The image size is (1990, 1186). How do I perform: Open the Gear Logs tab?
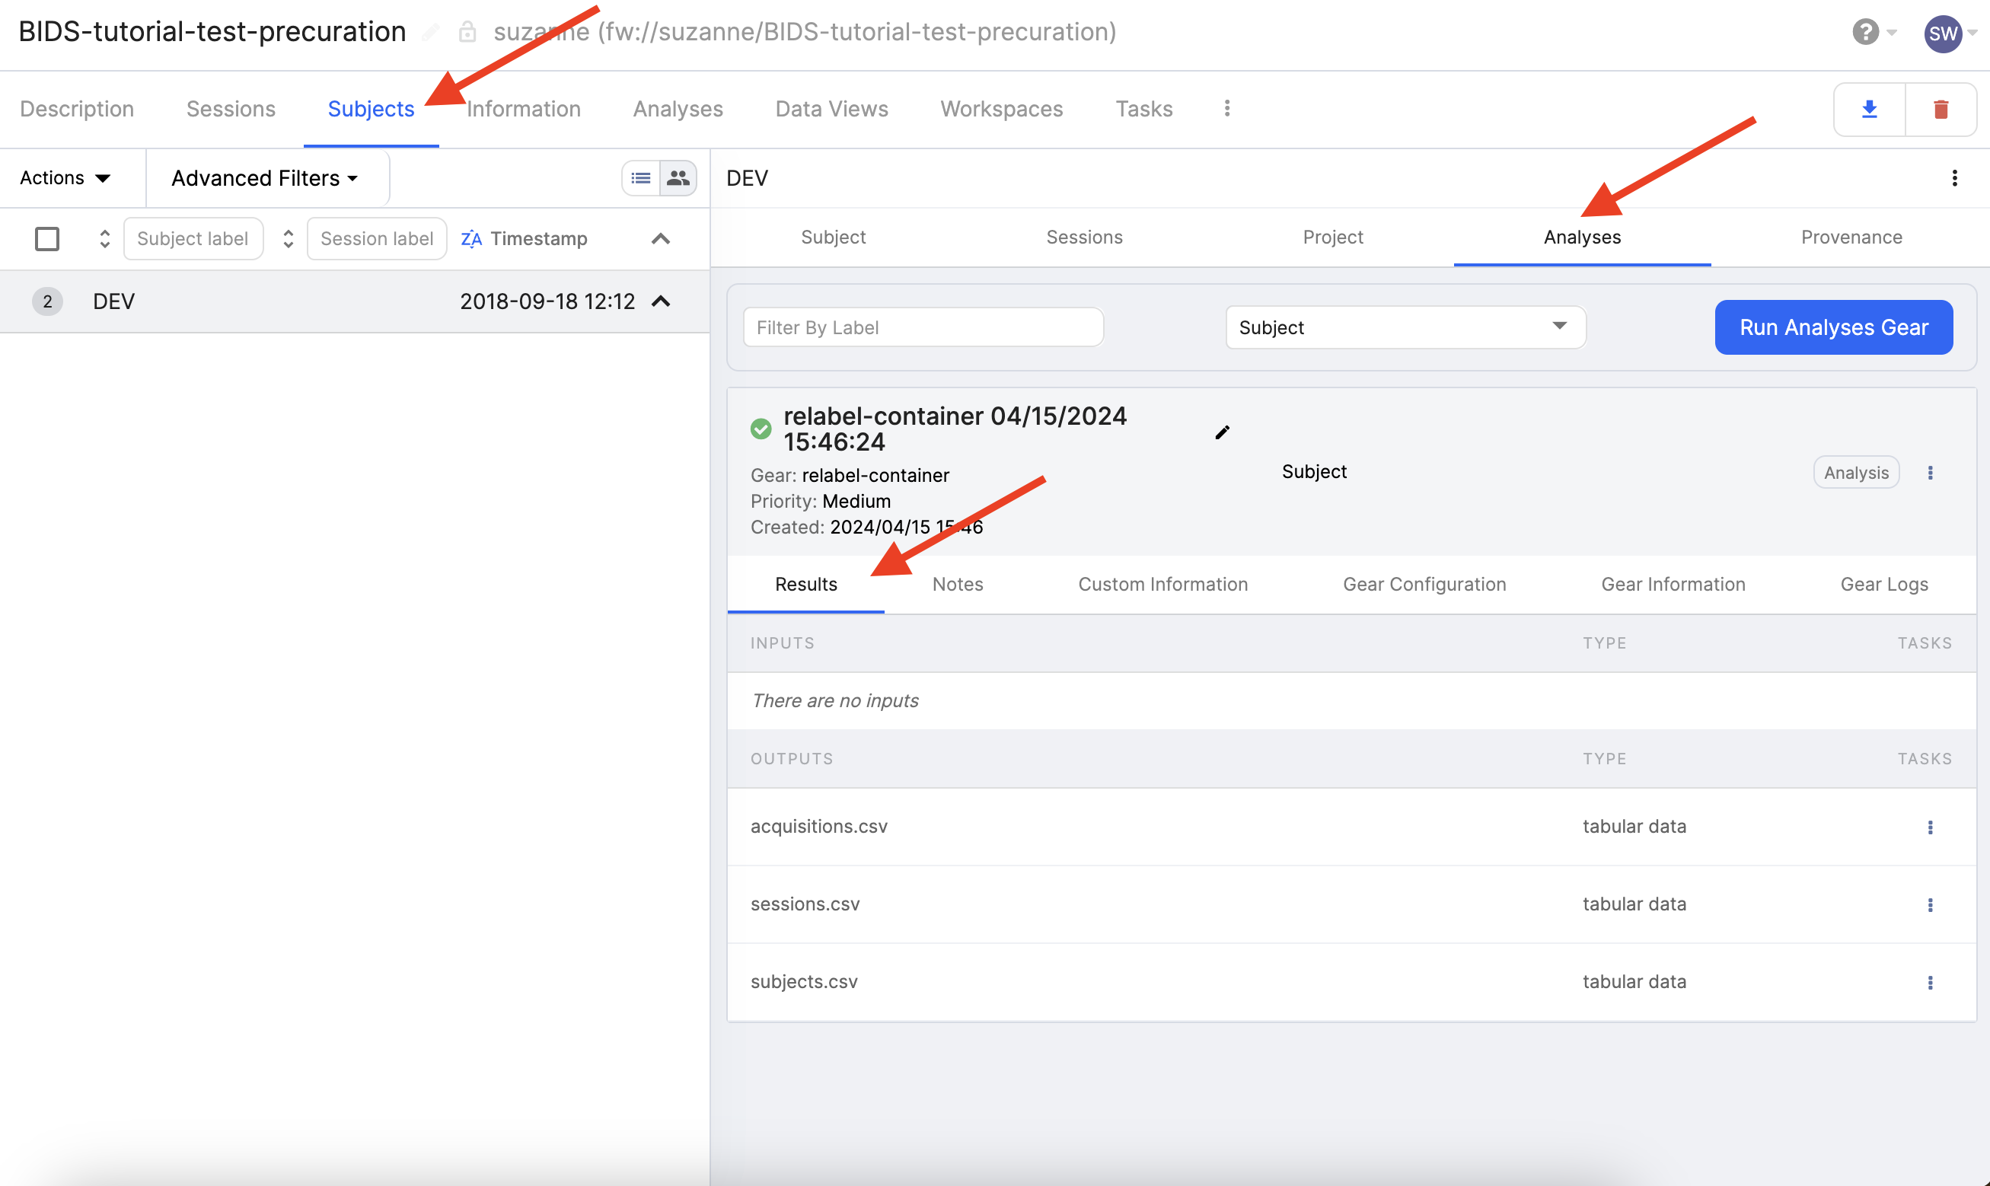[1883, 584]
